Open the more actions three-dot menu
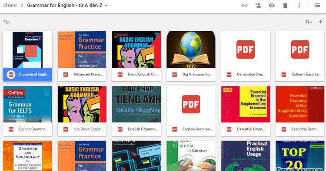The image size is (326, 171). click(x=299, y=5)
